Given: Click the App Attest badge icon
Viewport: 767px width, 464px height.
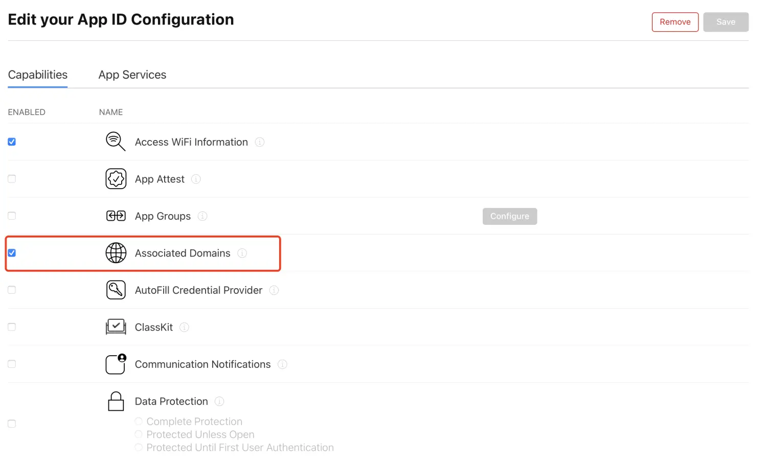Looking at the screenshot, I should pos(116,179).
